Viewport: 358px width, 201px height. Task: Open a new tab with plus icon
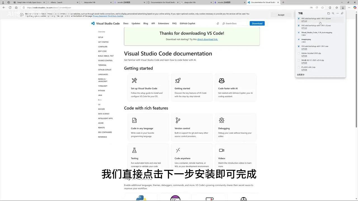click(x=283, y=2)
